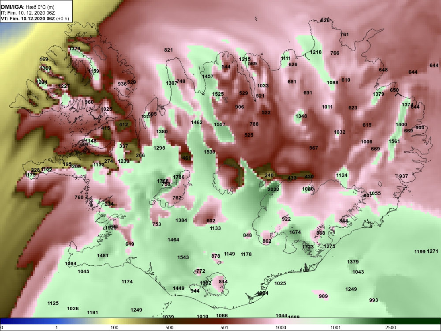Viewport: 441px width, 331px height.
Task: Choose the 1033 map value
Action: [x=263, y=86]
